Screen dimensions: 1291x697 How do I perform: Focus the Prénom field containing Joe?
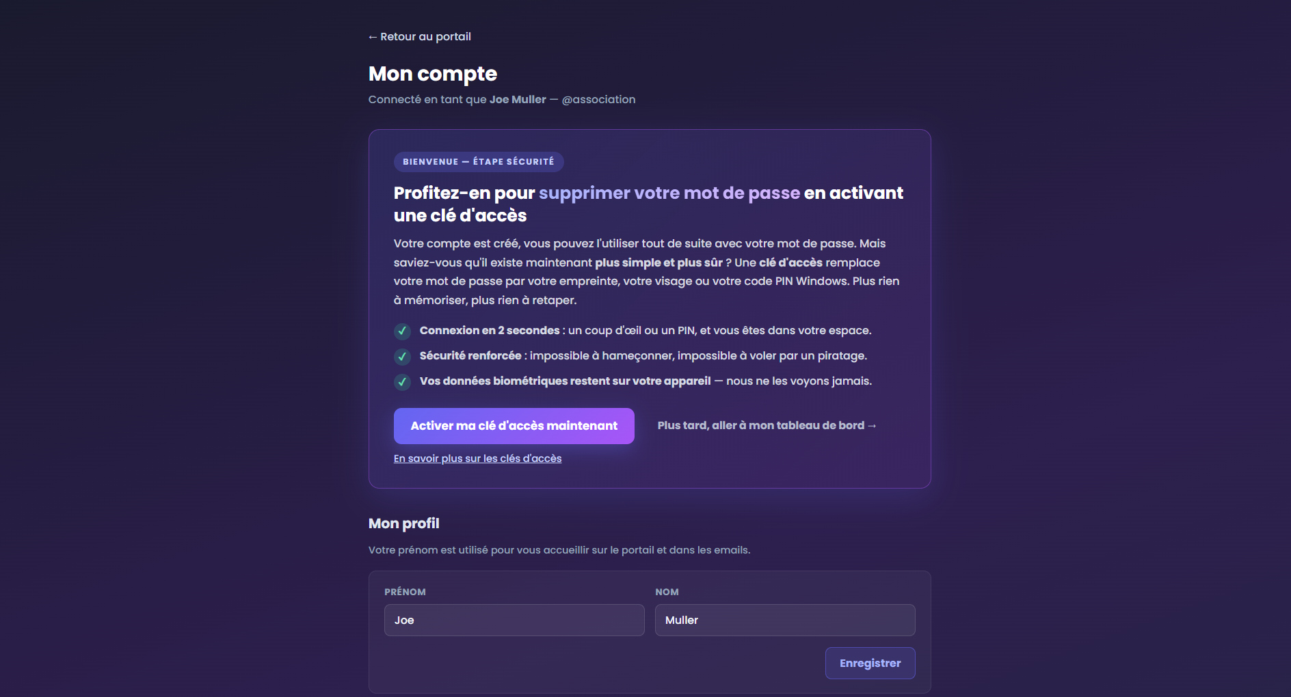pyautogui.click(x=514, y=620)
